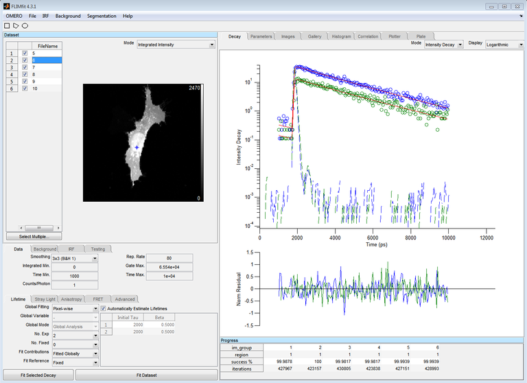Click the left arrow of file list scrollbar
This screenshot has height=383, width=527.
tap(20, 228)
